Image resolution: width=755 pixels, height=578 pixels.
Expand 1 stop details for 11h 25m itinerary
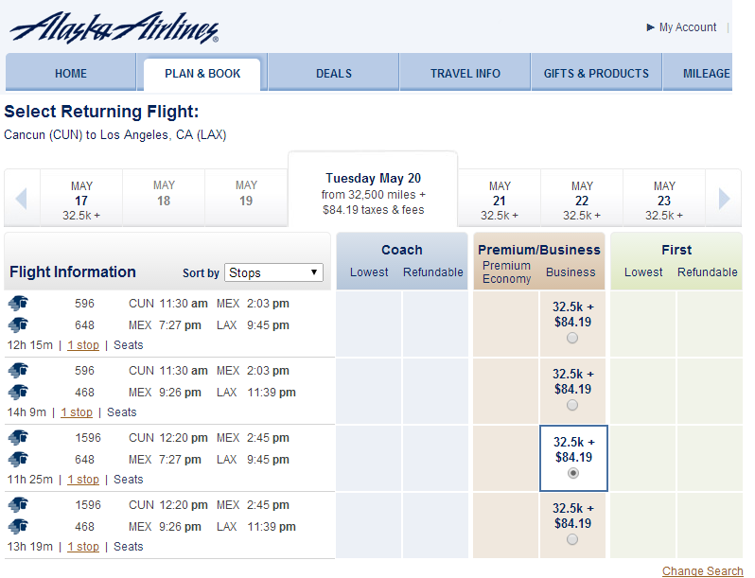click(83, 480)
